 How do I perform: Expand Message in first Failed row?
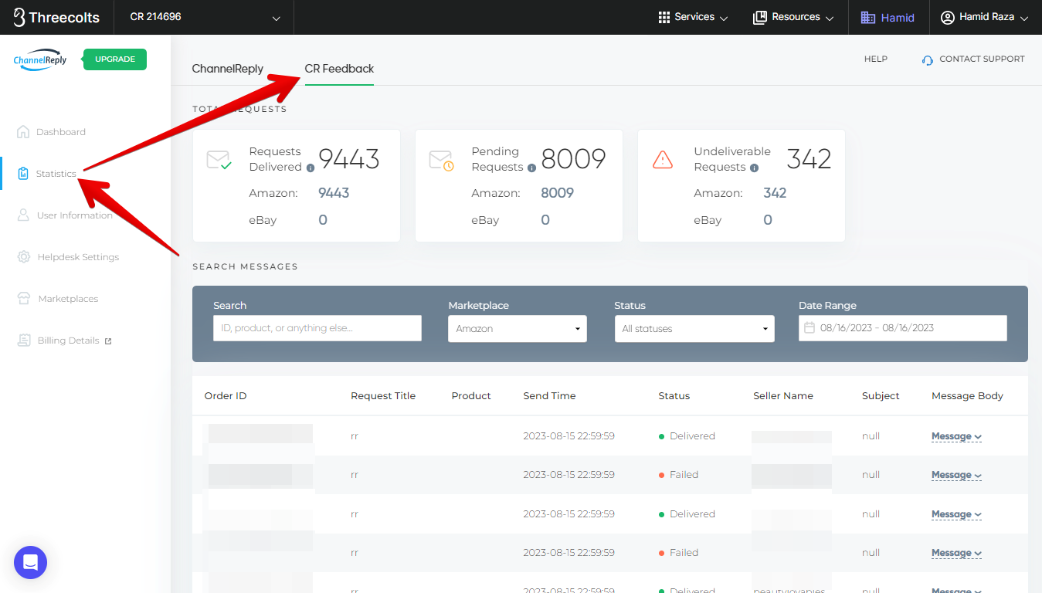click(956, 475)
